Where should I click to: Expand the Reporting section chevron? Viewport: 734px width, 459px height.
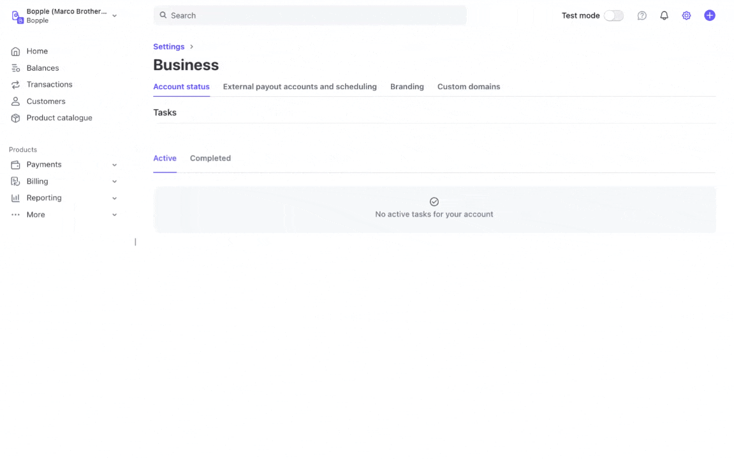pyautogui.click(x=114, y=198)
